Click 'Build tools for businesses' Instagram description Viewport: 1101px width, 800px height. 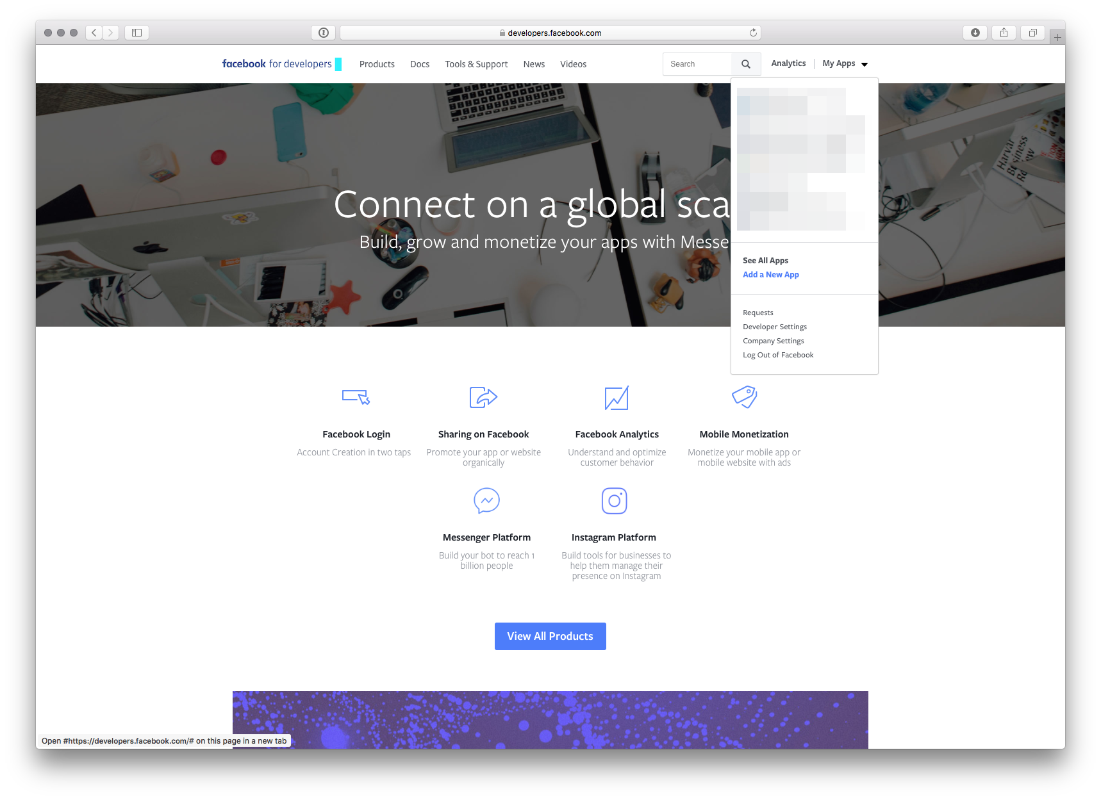(617, 566)
